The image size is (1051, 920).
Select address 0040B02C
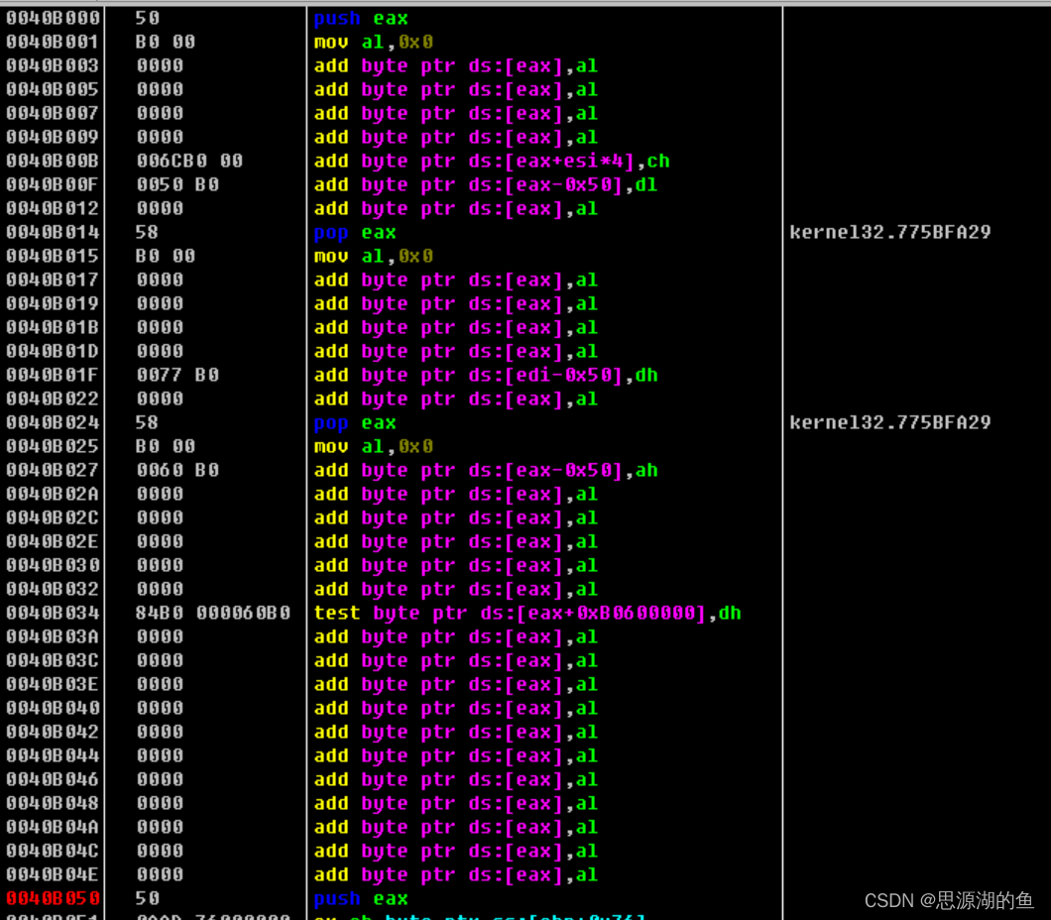pyautogui.click(x=53, y=517)
